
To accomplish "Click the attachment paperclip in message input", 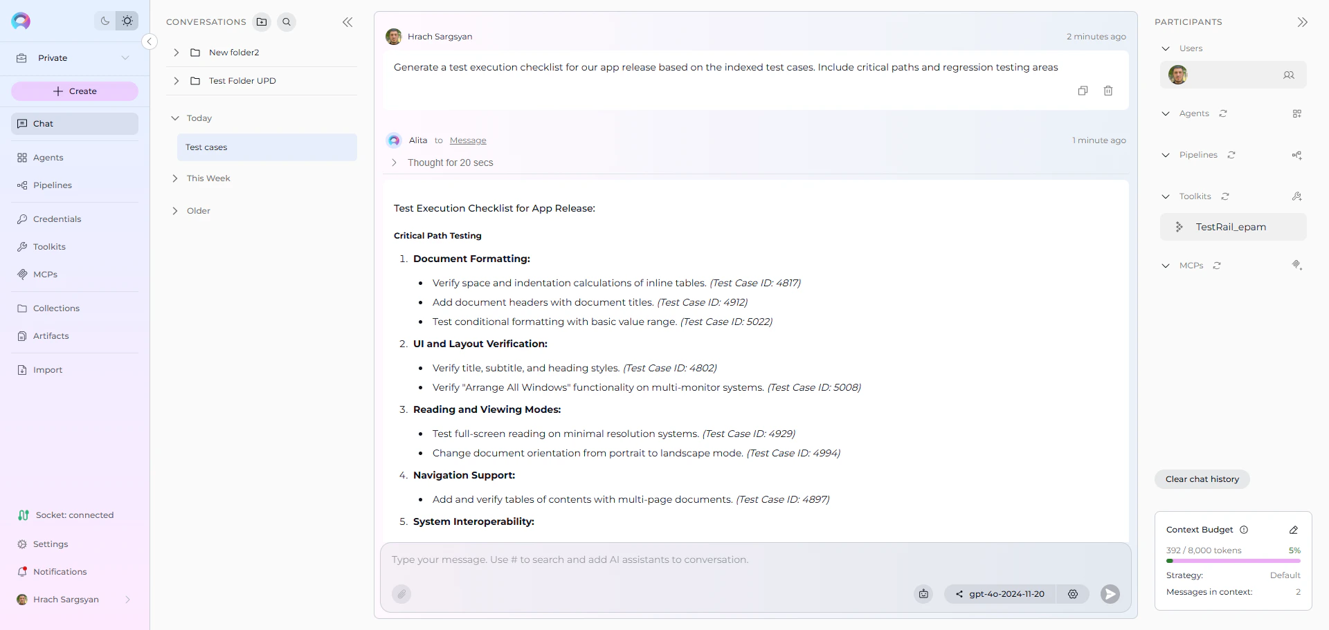I will [401, 594].
